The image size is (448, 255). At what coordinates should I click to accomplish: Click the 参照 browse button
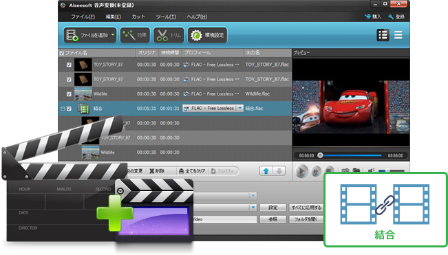(x=273, y=219)
